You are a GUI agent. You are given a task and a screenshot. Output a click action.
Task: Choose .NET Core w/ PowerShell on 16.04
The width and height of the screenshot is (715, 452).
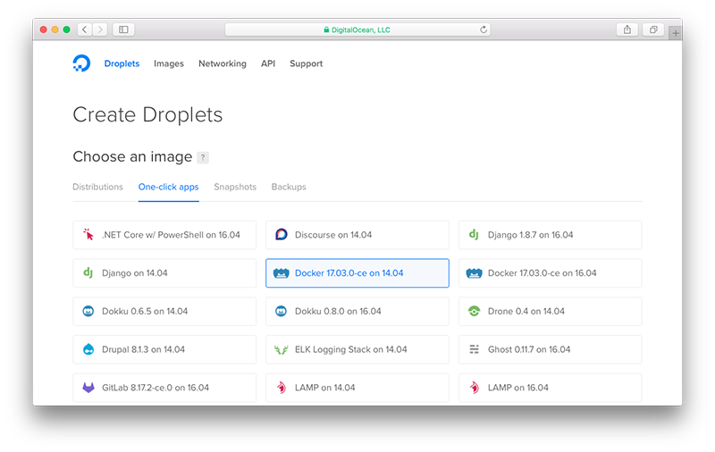pyautogui.click(x=164, y=235)
